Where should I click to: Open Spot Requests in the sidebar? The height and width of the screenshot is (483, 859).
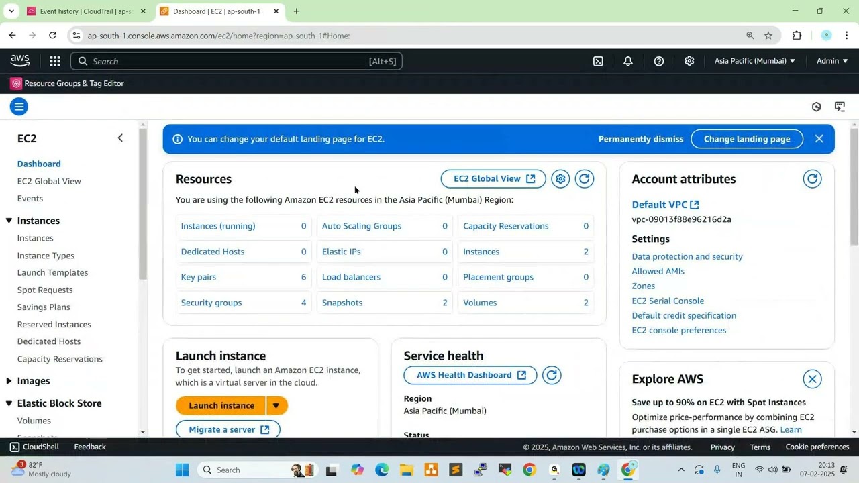coord(45,290)
